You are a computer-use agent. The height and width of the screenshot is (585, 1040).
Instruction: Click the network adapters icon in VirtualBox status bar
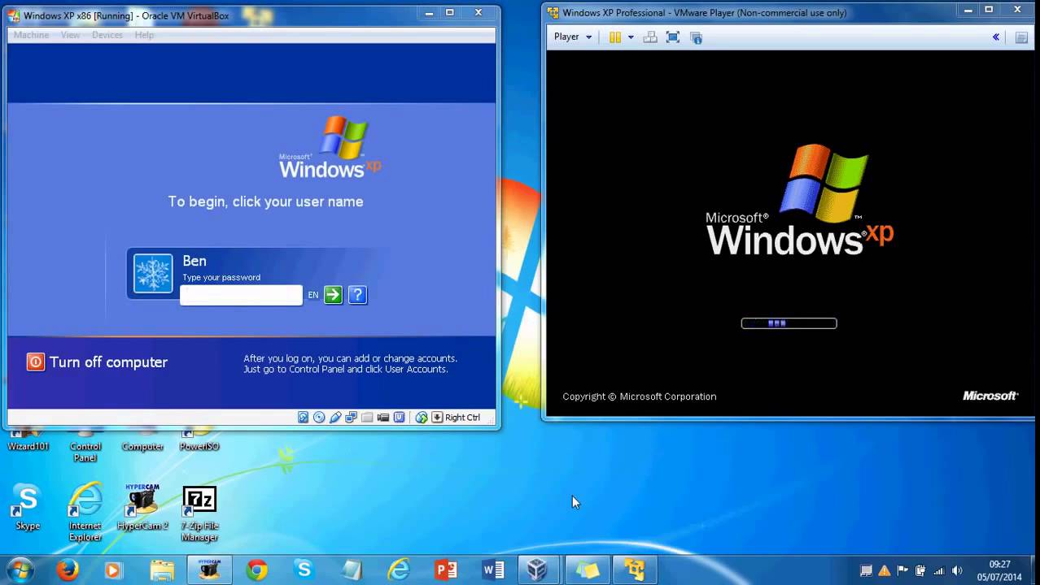[352, 418]
